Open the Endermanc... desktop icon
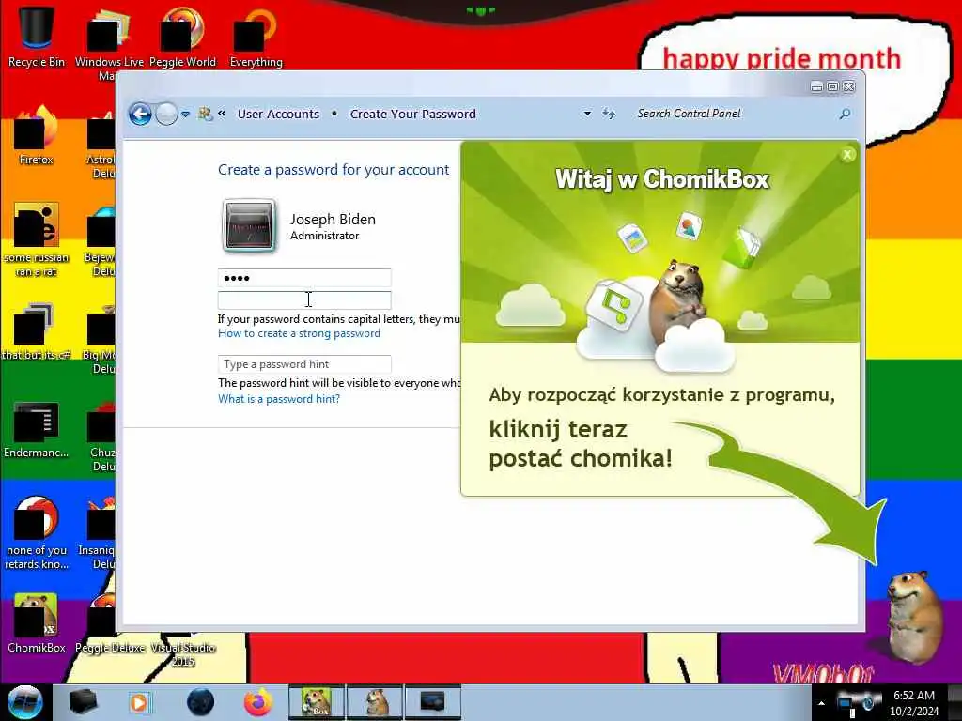The height and width of the screenshot is (721, 962). 37,430
